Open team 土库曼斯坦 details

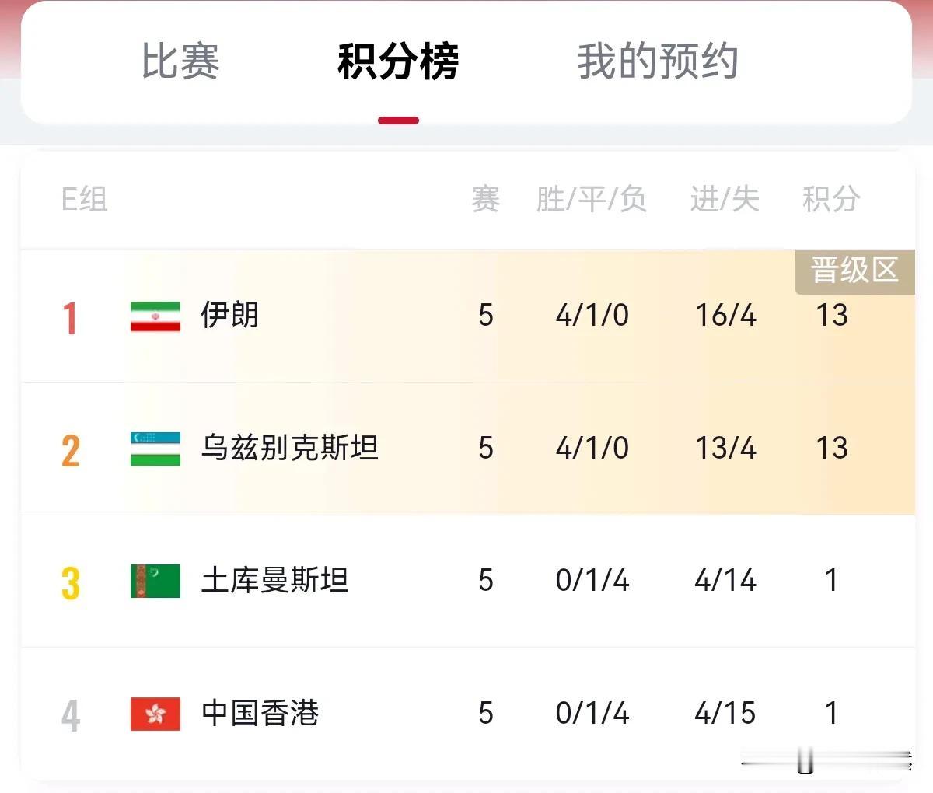click(274, 581)
